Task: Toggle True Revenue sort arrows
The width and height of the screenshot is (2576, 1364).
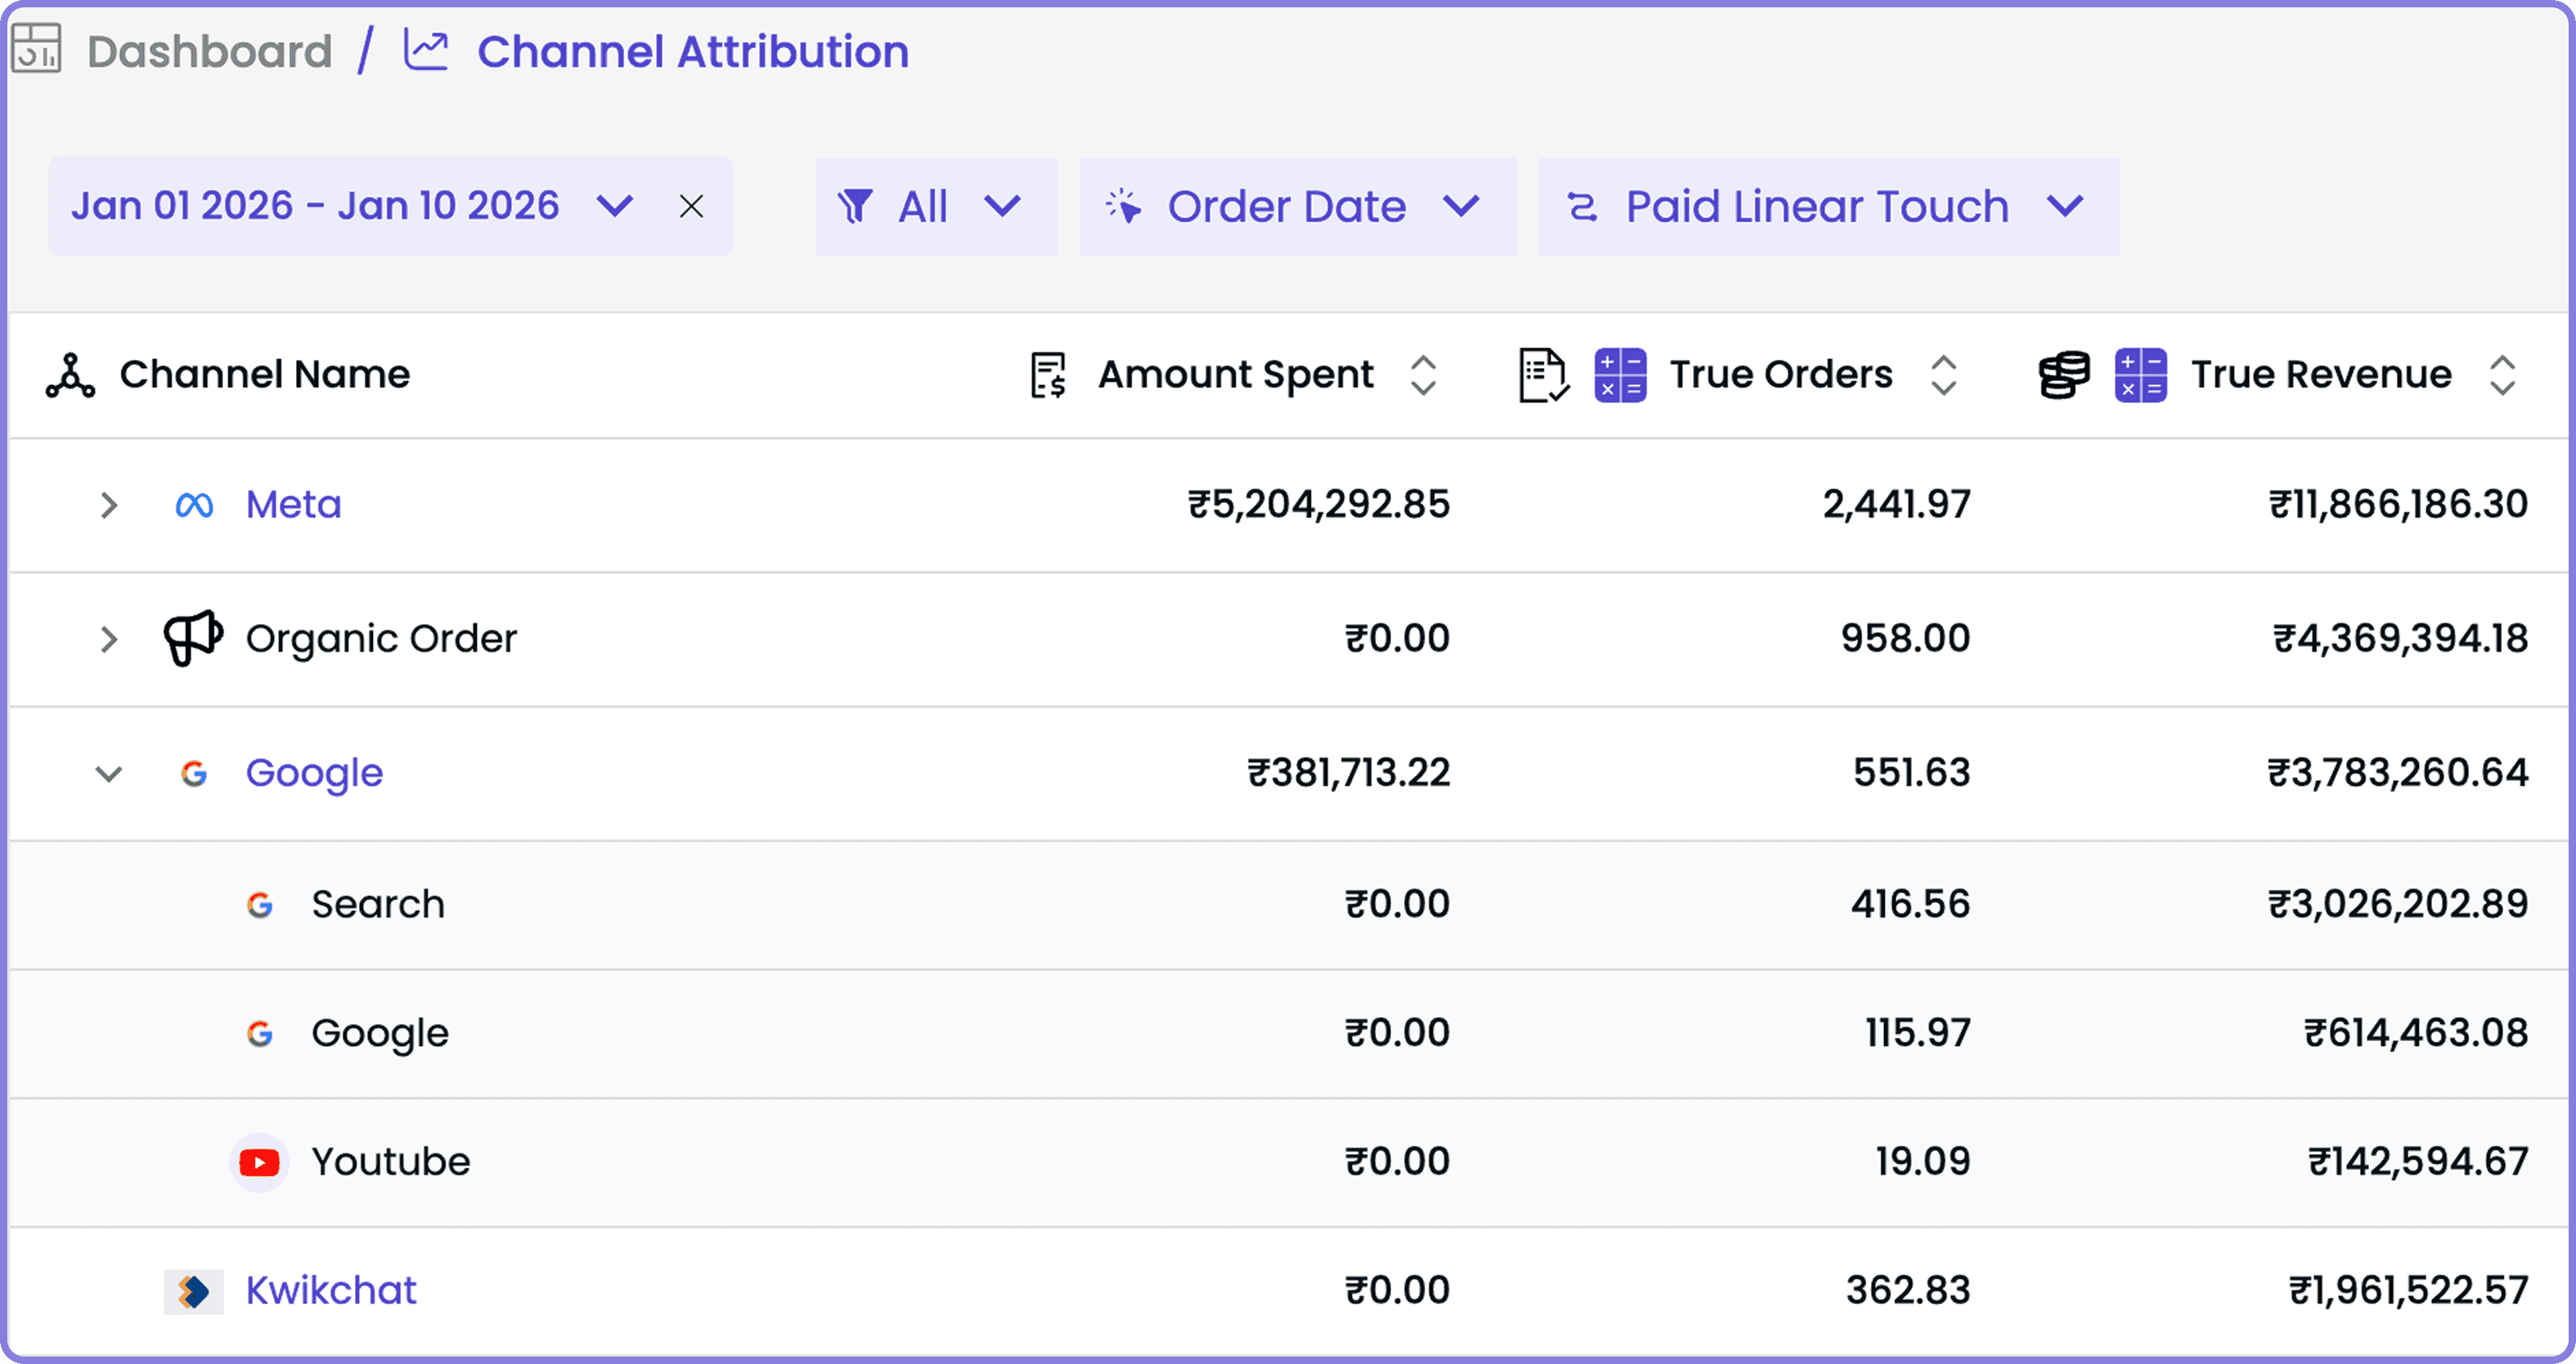Action: pyautogui.click(x=2502, y=375)
